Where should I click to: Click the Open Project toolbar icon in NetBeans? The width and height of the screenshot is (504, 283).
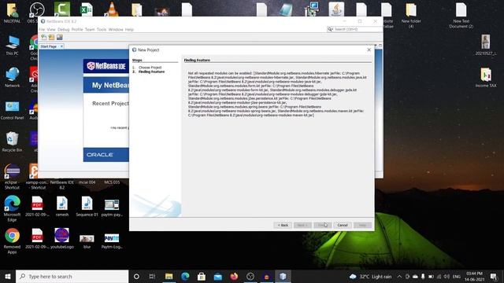[x=60, y=37]
